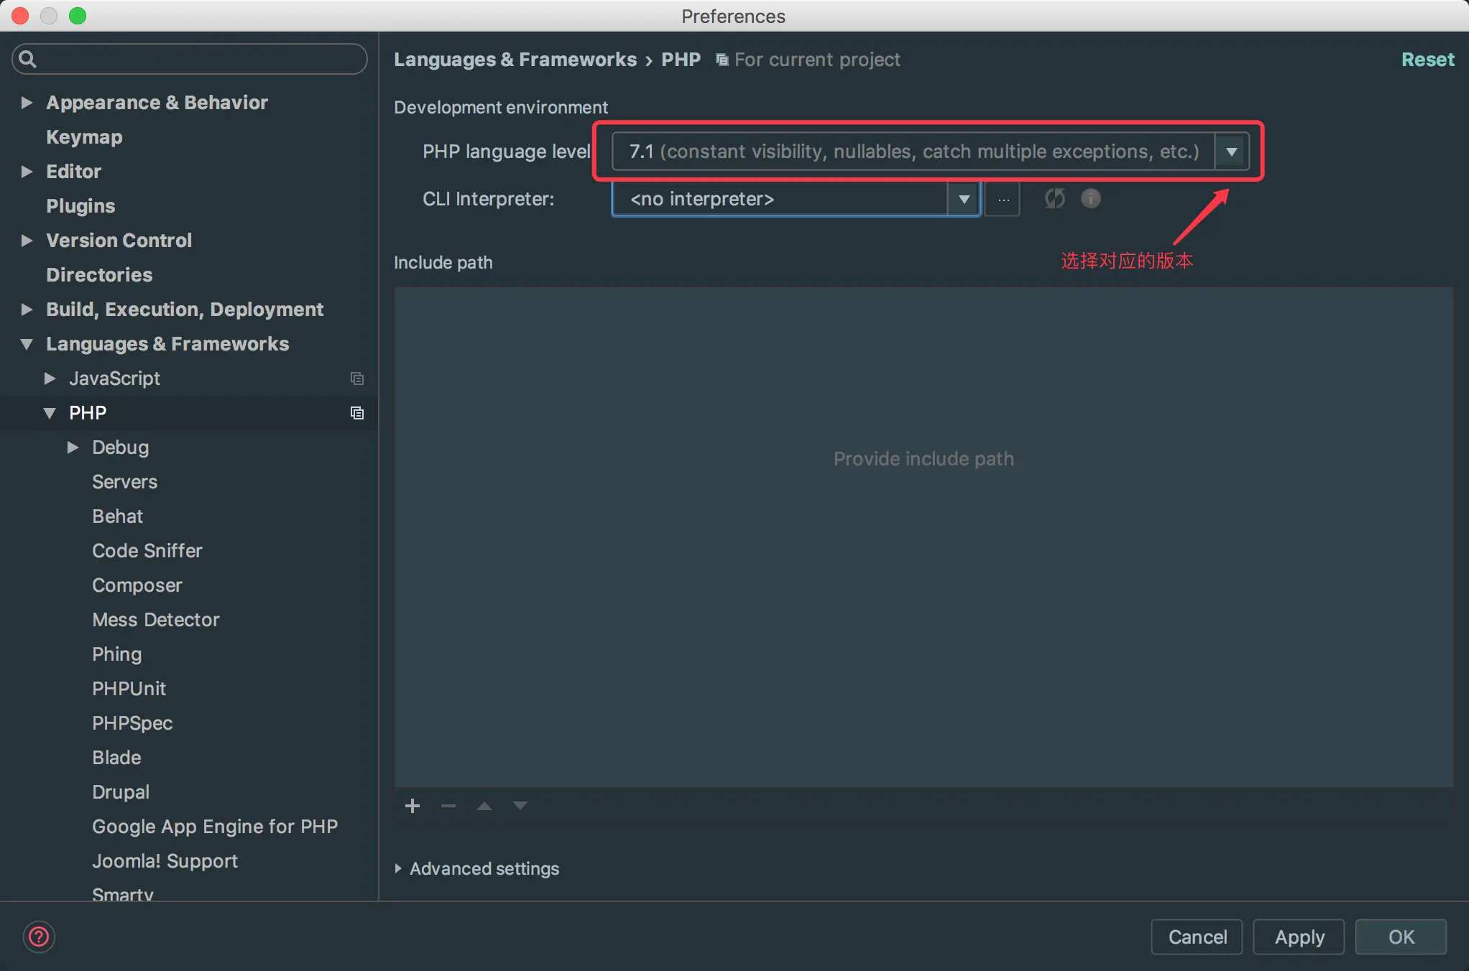
Task: Expand the Debug tree node
Action: tap(73, 447)
